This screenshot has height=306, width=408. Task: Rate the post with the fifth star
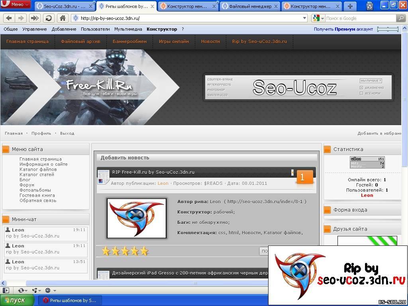coord(144,251)
